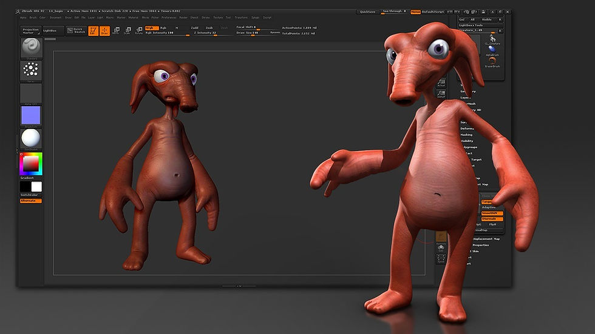Expand the Masking sub-palette
The image size is (595, 334).
click(x=466, y=135)
